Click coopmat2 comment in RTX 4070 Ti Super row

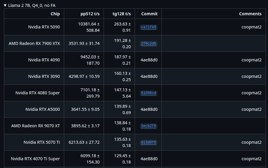(251, 159)
